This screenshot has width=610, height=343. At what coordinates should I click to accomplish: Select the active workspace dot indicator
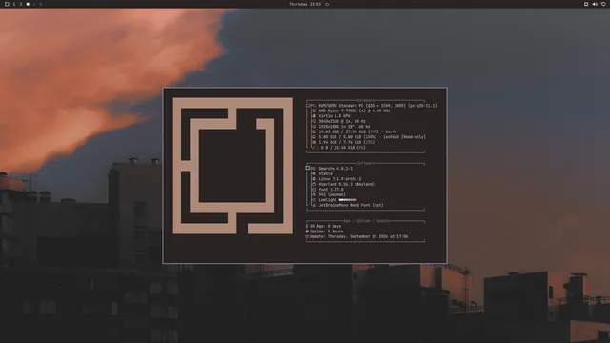tap(28, 4)
